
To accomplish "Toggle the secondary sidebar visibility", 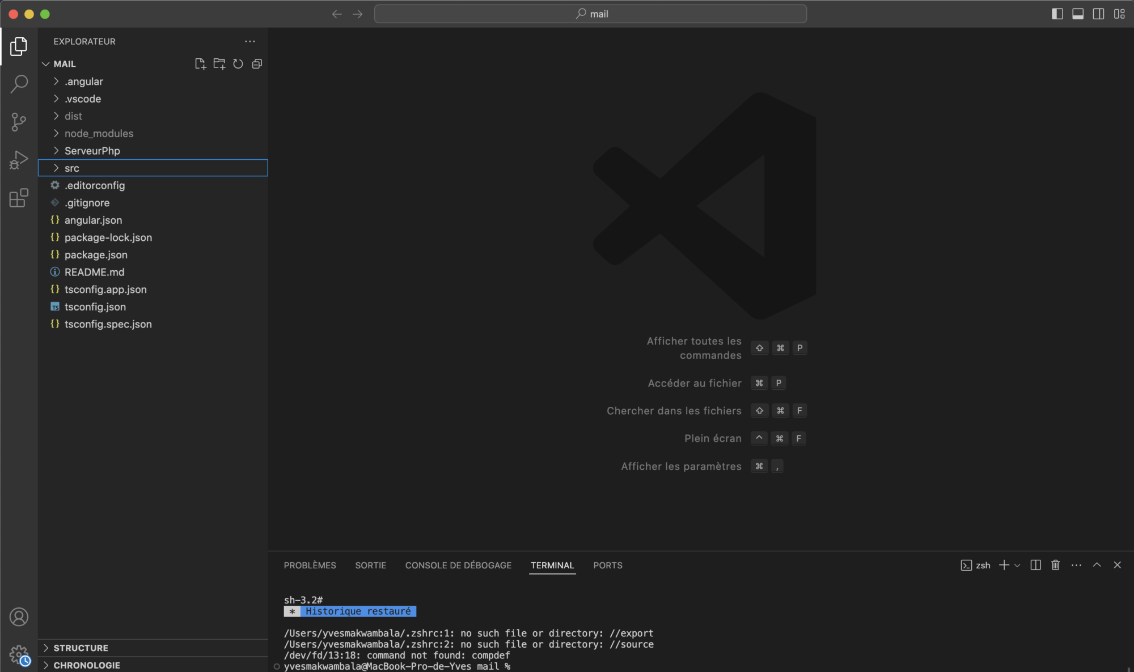I will (1098, 14).
